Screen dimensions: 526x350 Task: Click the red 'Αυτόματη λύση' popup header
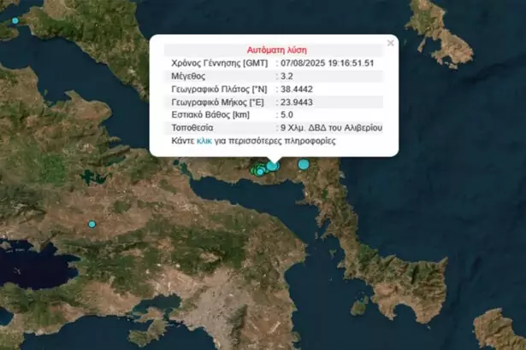(274, 50)
